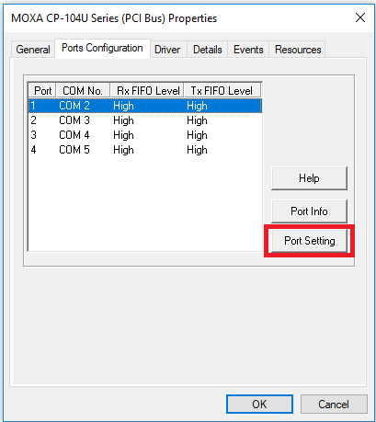Click the Tx FIFO Level column header
The height and width of the screenshot is (422, 376).
coord(222,91)
